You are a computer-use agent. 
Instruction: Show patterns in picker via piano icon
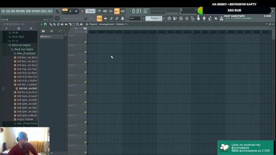(x=43, y=31)
